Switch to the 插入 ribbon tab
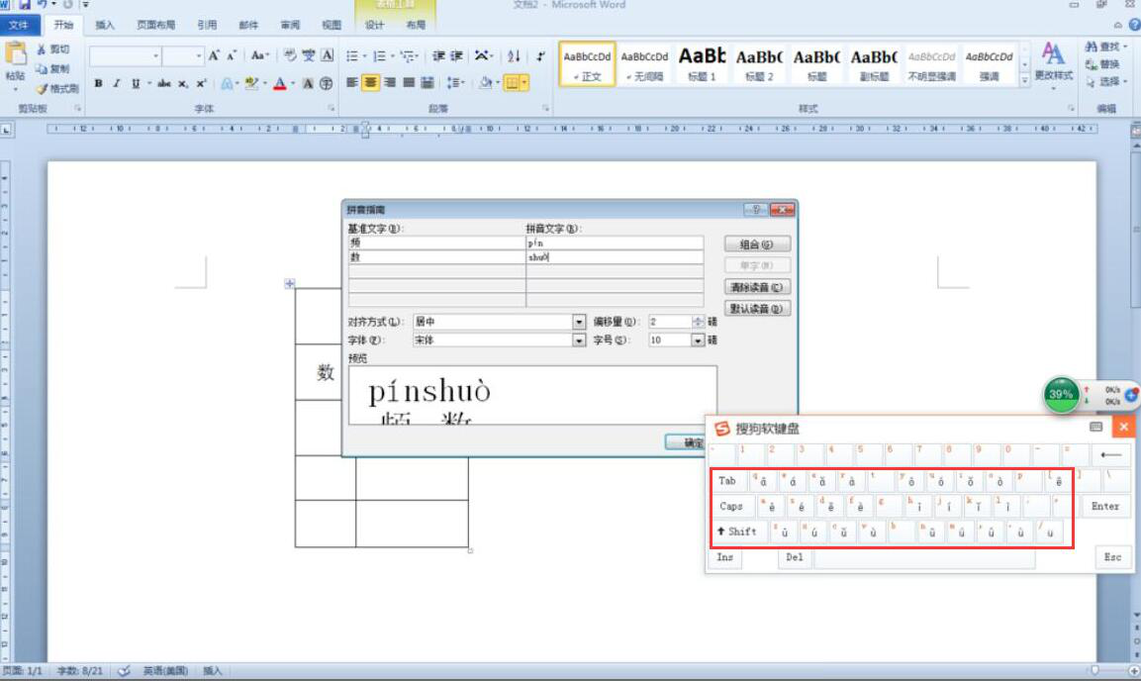1141x681 pixels. [x=105, y=25]
